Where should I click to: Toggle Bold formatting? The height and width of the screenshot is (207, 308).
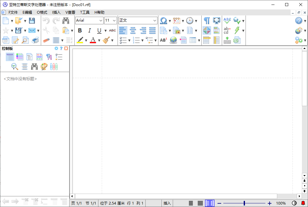80,30
